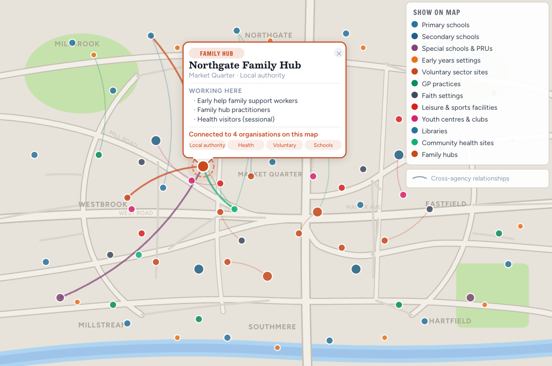Click blue marker beside Hartfield label
552x366 pixels.
pos(424,321)
